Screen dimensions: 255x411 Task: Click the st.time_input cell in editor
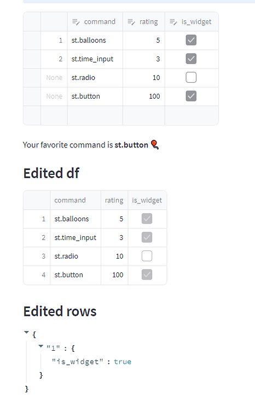(95, 59)
